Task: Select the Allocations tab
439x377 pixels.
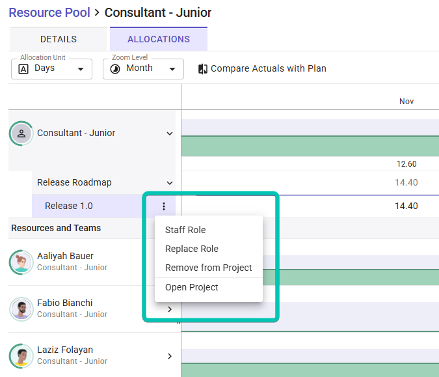Action: (x=159, y=39)
